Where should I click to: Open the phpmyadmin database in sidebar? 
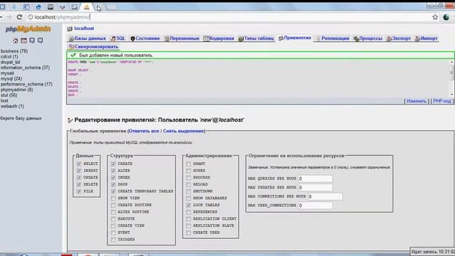[16, 90]
